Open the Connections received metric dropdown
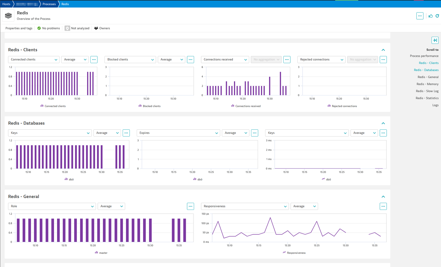441x267 pixels. (x=225, y=60)
